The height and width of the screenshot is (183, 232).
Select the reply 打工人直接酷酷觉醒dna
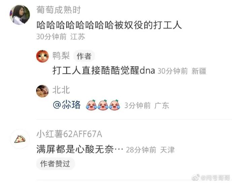[x=104, y=70]
